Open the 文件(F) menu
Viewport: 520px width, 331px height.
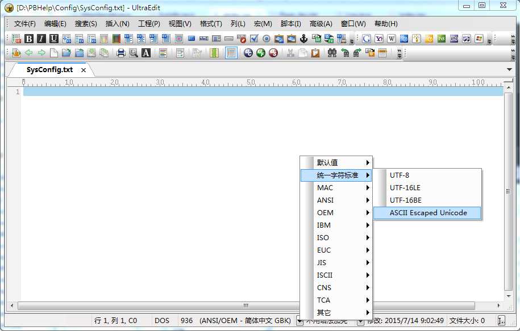24,23
